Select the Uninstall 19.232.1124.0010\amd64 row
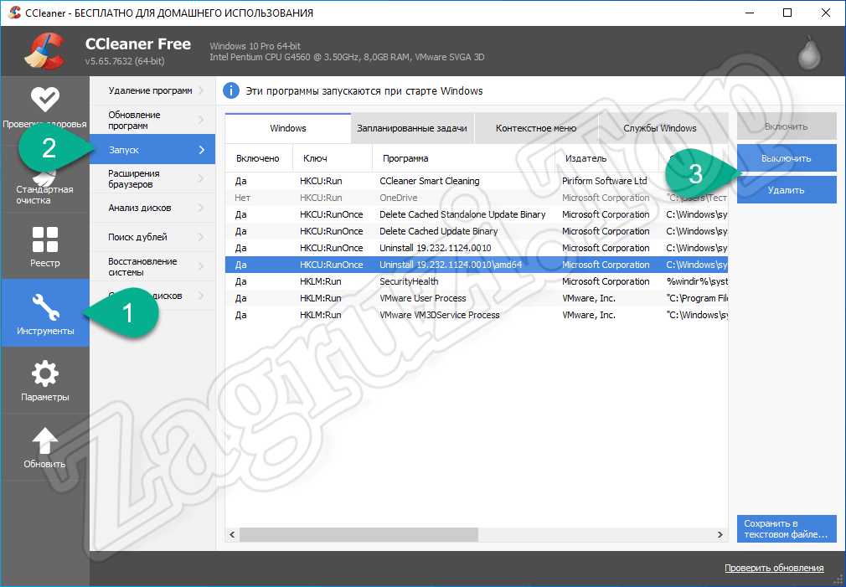Viewport: 846px width, 587px height. (477, 265)
